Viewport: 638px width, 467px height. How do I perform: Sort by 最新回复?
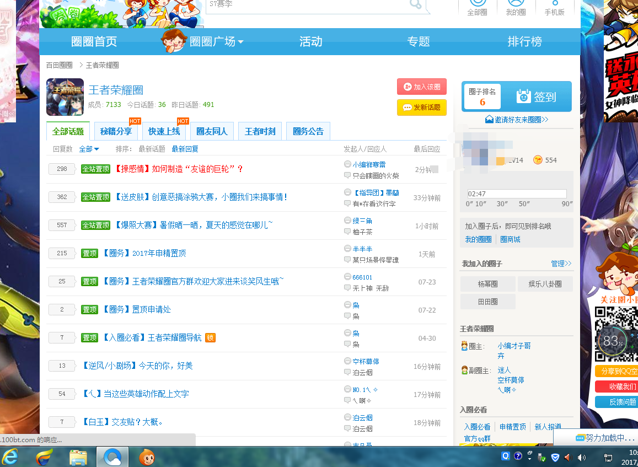(185, 149)
